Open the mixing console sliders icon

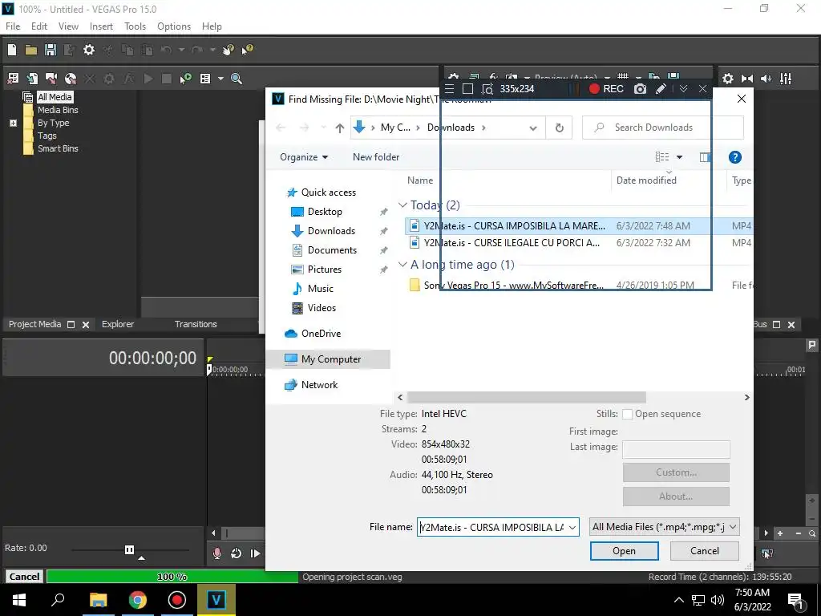tap(786, 79)
